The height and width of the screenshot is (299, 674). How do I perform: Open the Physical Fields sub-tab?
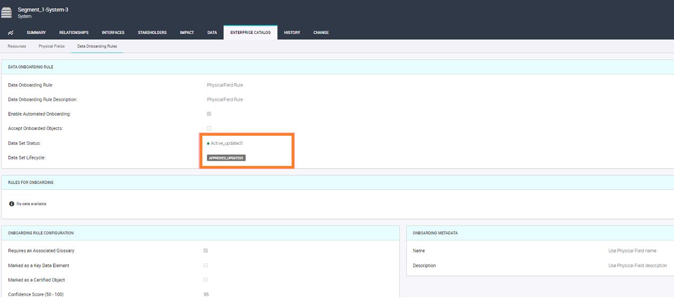(x=52, y=46)
